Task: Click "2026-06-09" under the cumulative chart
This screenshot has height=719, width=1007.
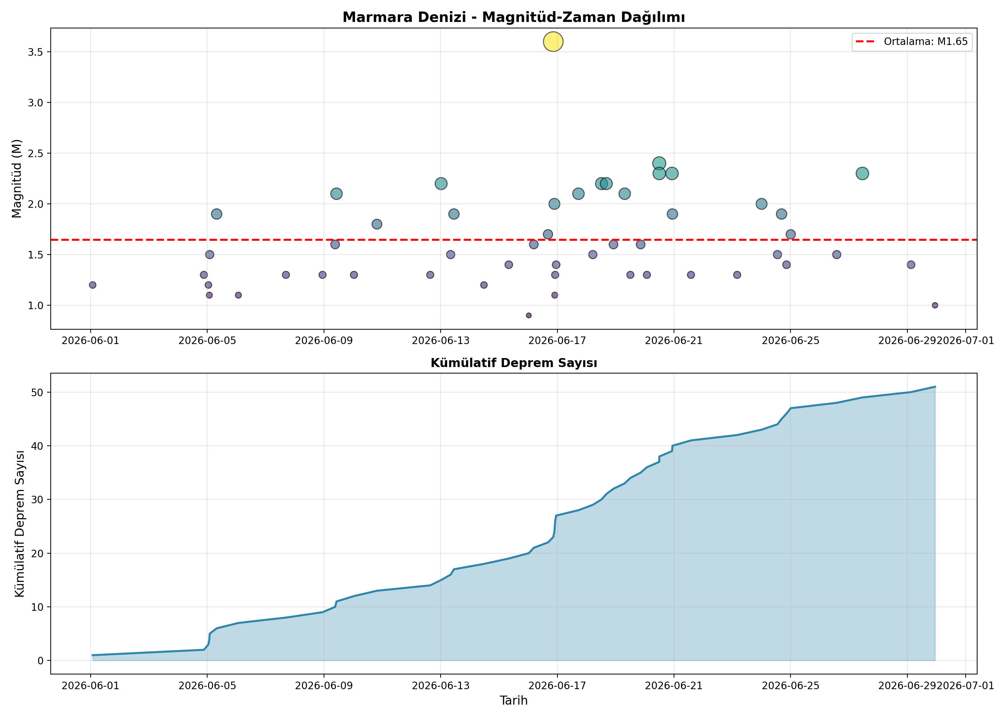Action: pyautogui.click(x=324, y=686)
